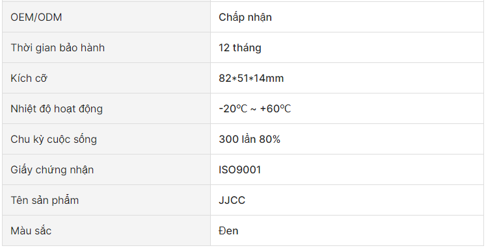Click the Kích cỡ label cell
This screenshot has height=248, width=486.
pyautogui.click(x=106, y=78)
